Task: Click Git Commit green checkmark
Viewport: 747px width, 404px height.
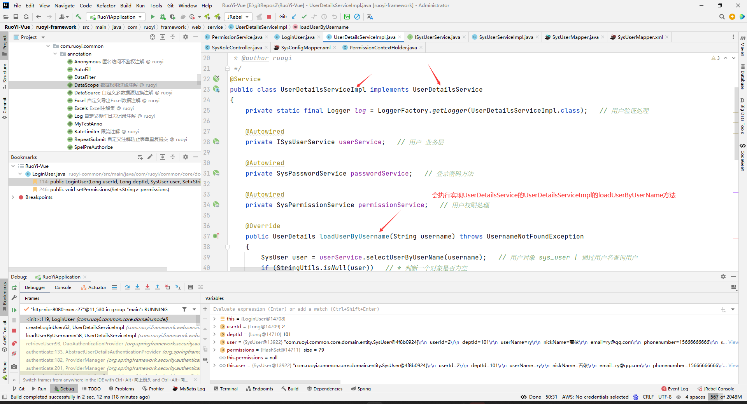Action: [304, 17]
